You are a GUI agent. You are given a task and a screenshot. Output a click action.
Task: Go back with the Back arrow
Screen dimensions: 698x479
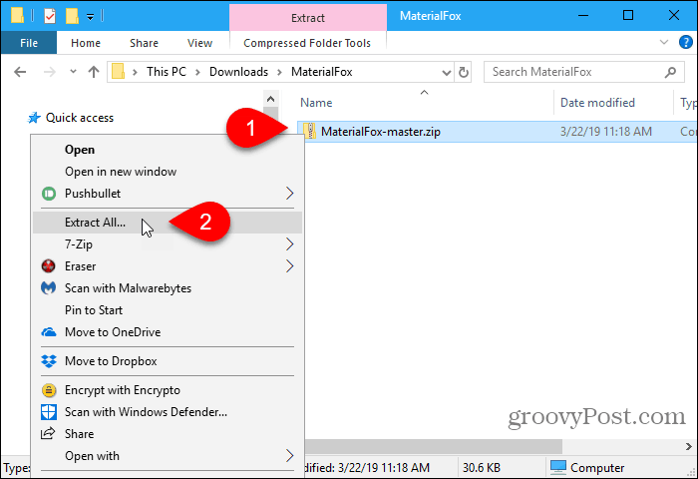20,72
